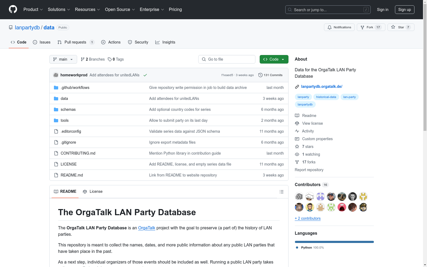Image resolution: width=427 pixels, height=267 pixels.
Task: Open the OrgaTalk link in README
Action: [147, 228]
